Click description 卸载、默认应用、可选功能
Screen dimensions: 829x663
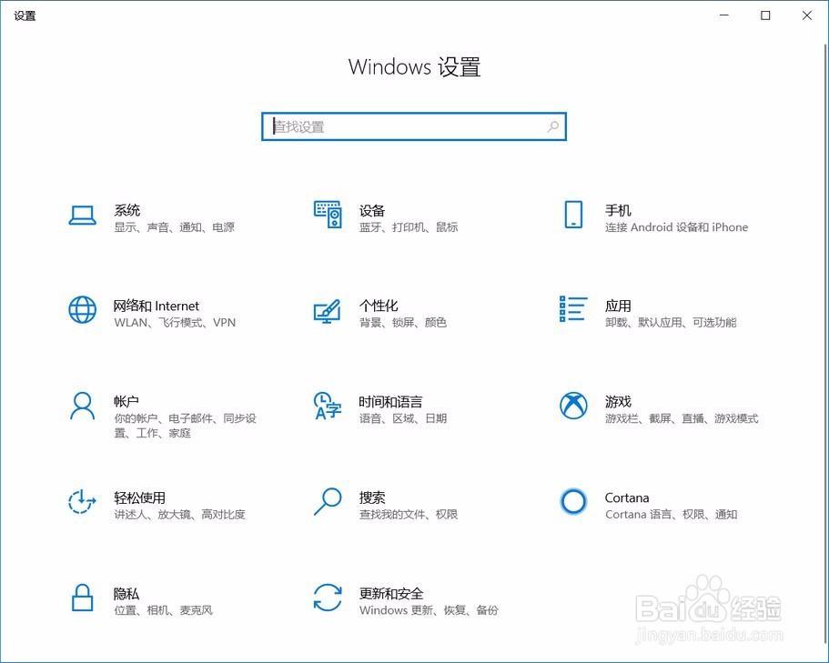pos(671,322)
